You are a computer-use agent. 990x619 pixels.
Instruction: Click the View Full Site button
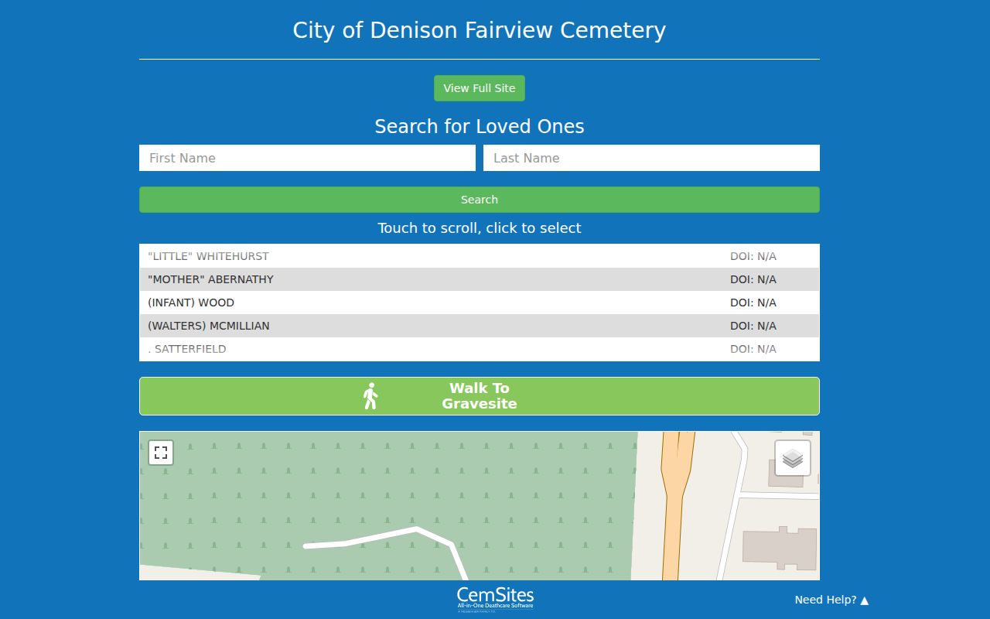[480, 88]
